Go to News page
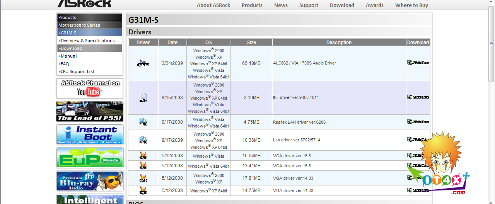 click(x=281, y=5)
